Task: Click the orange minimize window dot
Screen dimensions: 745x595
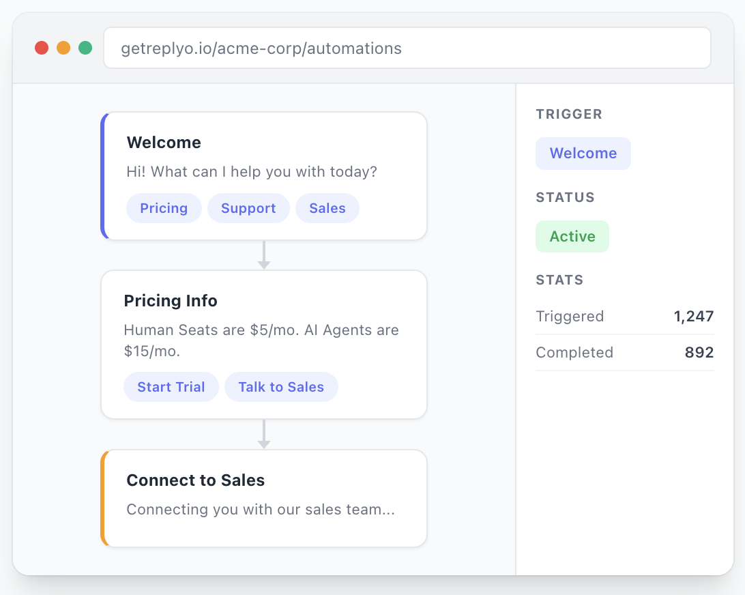Action: point(63,48)
